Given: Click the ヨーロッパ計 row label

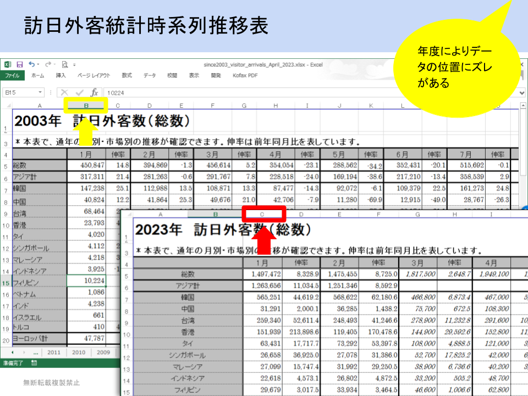Looking at the screenshot, I should click(40, 338).
